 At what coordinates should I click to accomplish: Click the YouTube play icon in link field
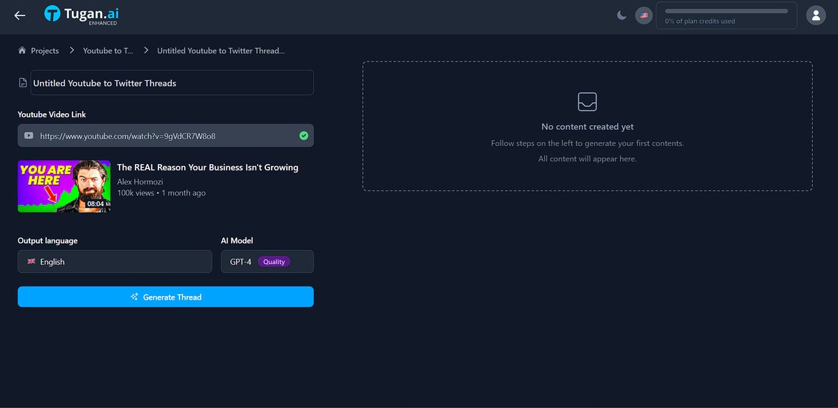tap(29, 136)
